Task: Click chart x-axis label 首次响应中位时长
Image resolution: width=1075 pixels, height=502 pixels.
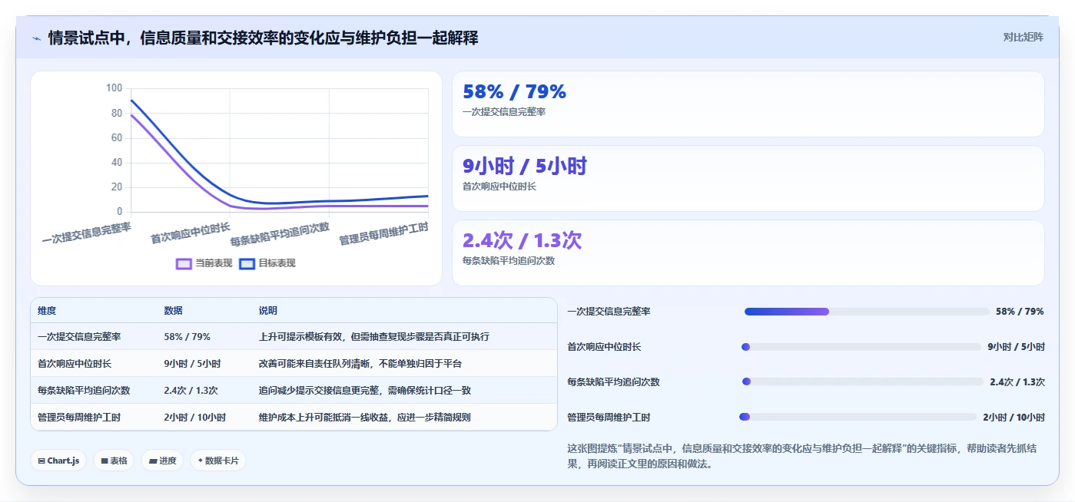Action: point(190,233)
